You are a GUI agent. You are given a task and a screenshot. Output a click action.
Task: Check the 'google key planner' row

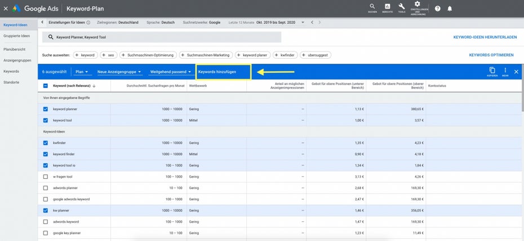[x=46, y=233]
